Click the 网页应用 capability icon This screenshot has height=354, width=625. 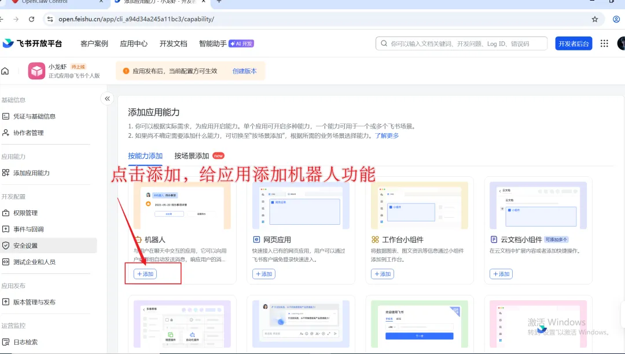point(256,239)
